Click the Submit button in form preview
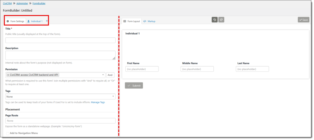 (x=134, y=85)
